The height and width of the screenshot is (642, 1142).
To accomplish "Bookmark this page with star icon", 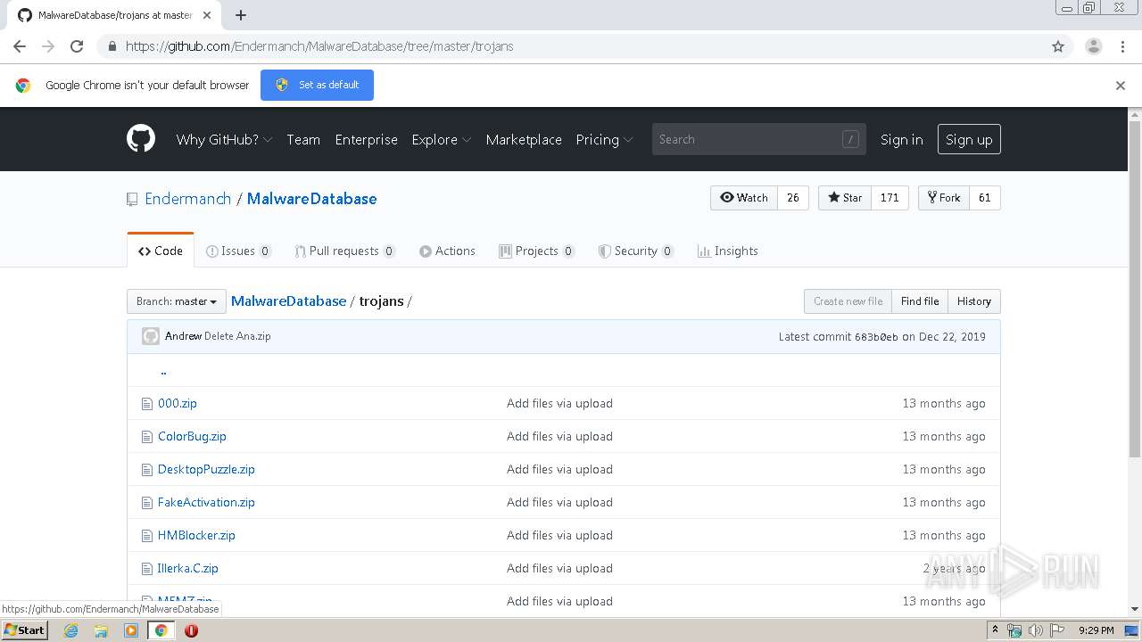I will (1058, 46).
